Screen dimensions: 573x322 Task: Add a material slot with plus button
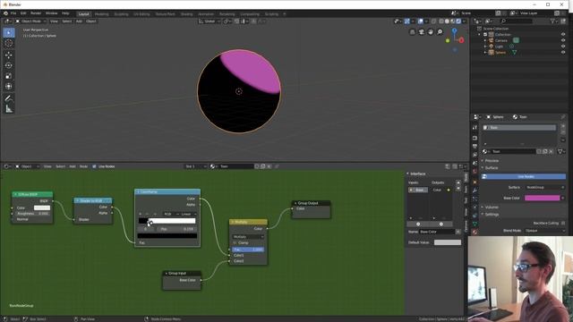point(563,126)
